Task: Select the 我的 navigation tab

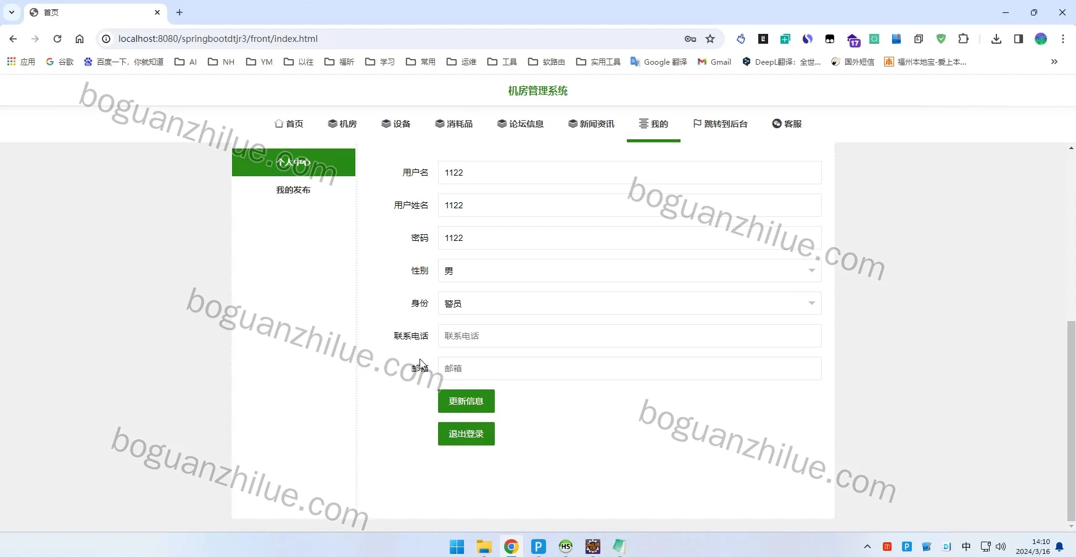Action: 653,124
